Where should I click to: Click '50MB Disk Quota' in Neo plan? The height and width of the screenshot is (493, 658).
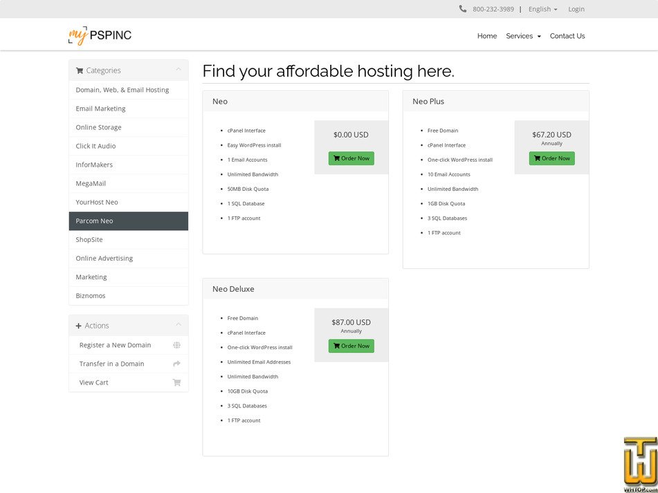coord(248,189)
